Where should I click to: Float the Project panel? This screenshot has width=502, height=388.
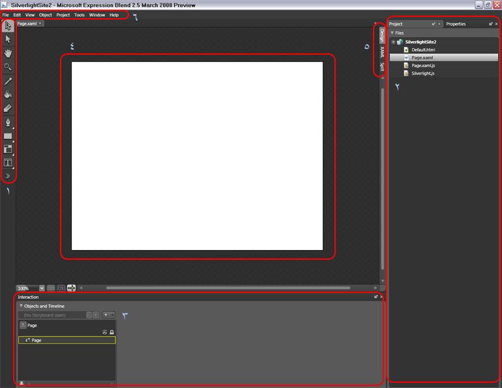(x=434, y=24)
